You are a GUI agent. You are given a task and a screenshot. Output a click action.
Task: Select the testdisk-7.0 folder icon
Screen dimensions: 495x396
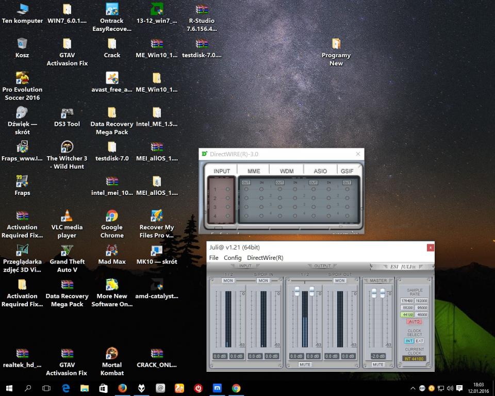click(112, 152)
